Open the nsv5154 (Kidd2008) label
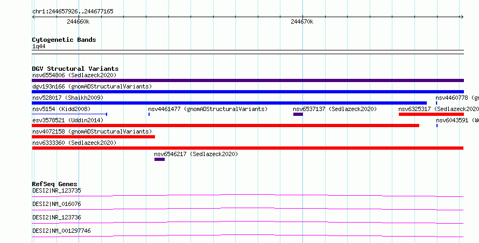 pos(61,109)
